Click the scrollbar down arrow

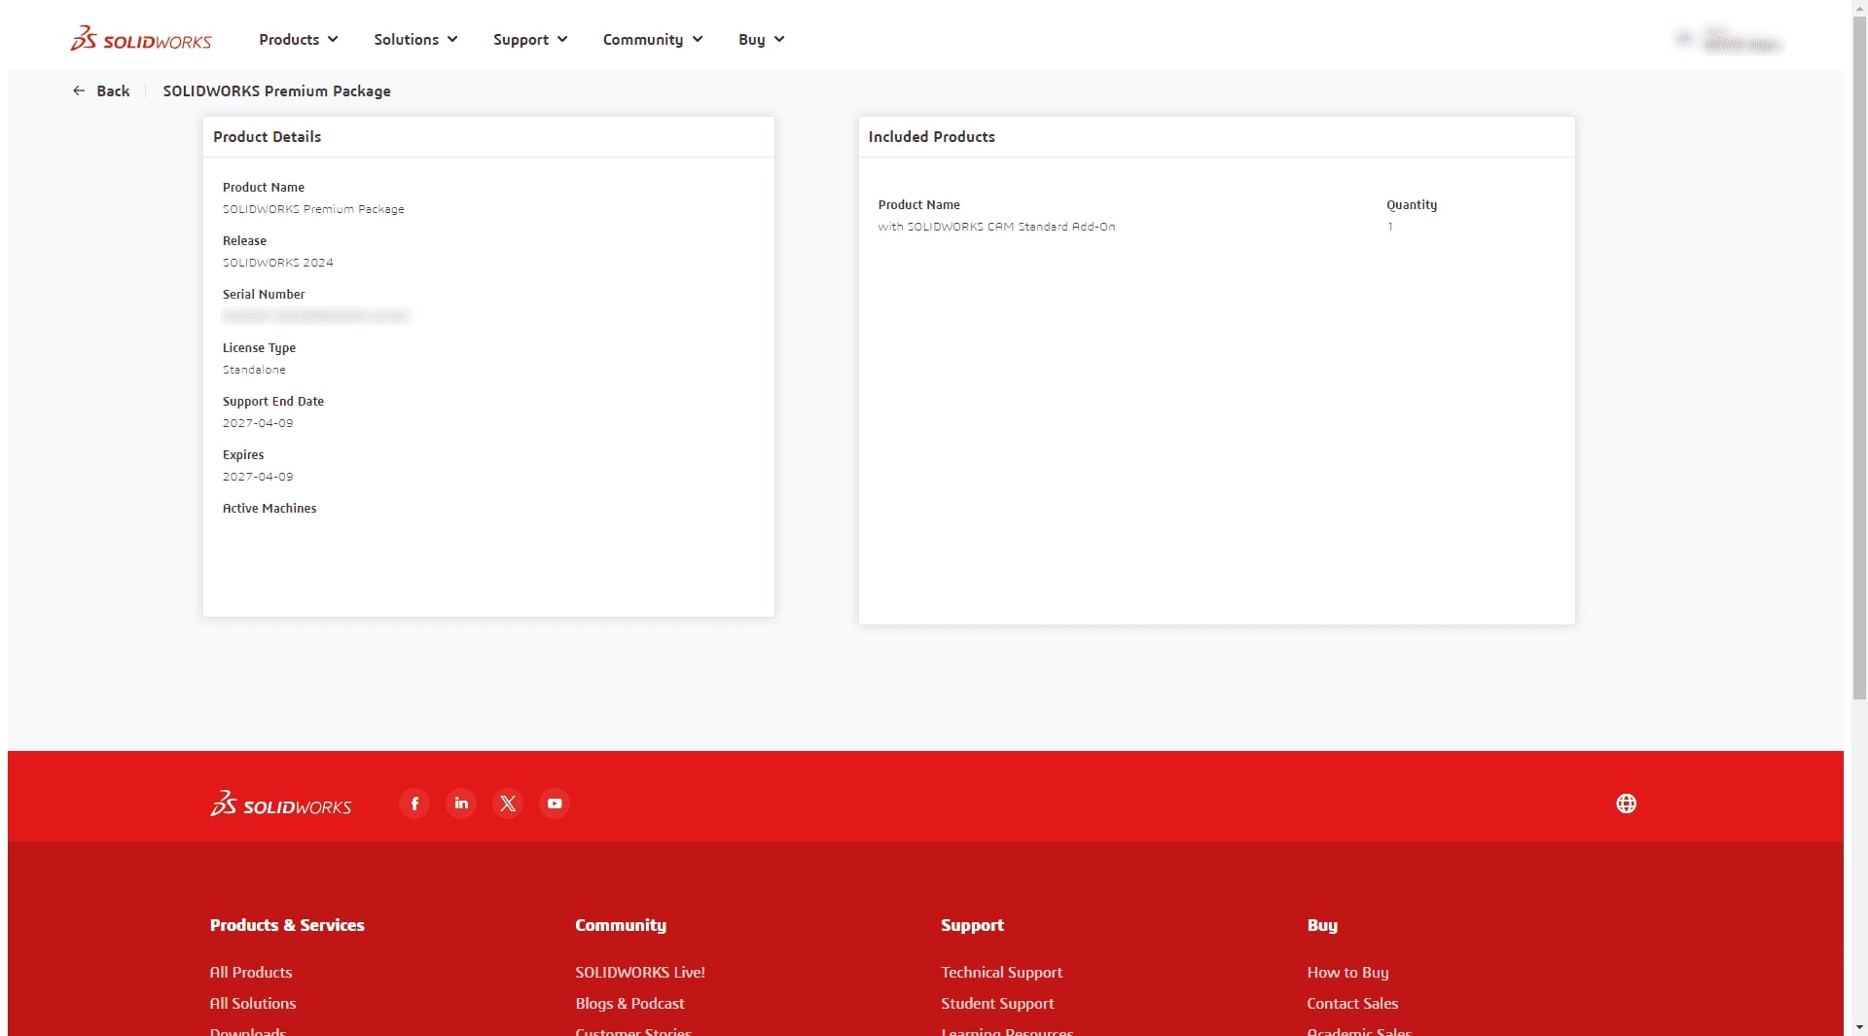[1859, 1027]
